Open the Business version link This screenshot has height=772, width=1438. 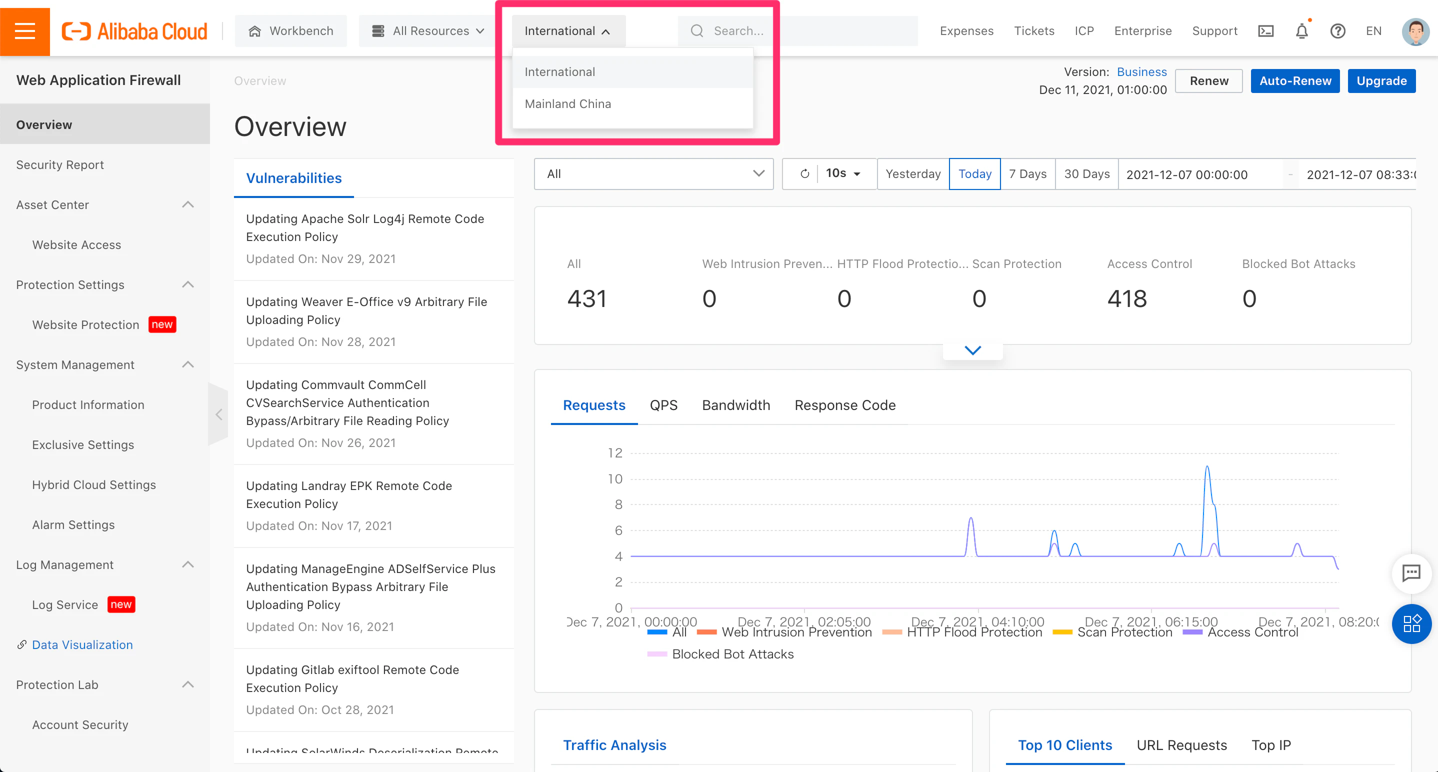1141,72
